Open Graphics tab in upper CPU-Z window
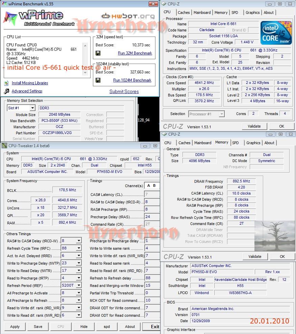 (253, 13)
